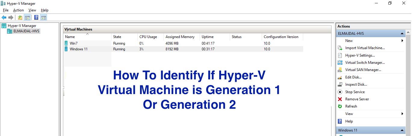Select the Windows 11 virtual machine name
The width and height of the screenshot is (414, 136).
pyautogui.click(x=79, y=49)
